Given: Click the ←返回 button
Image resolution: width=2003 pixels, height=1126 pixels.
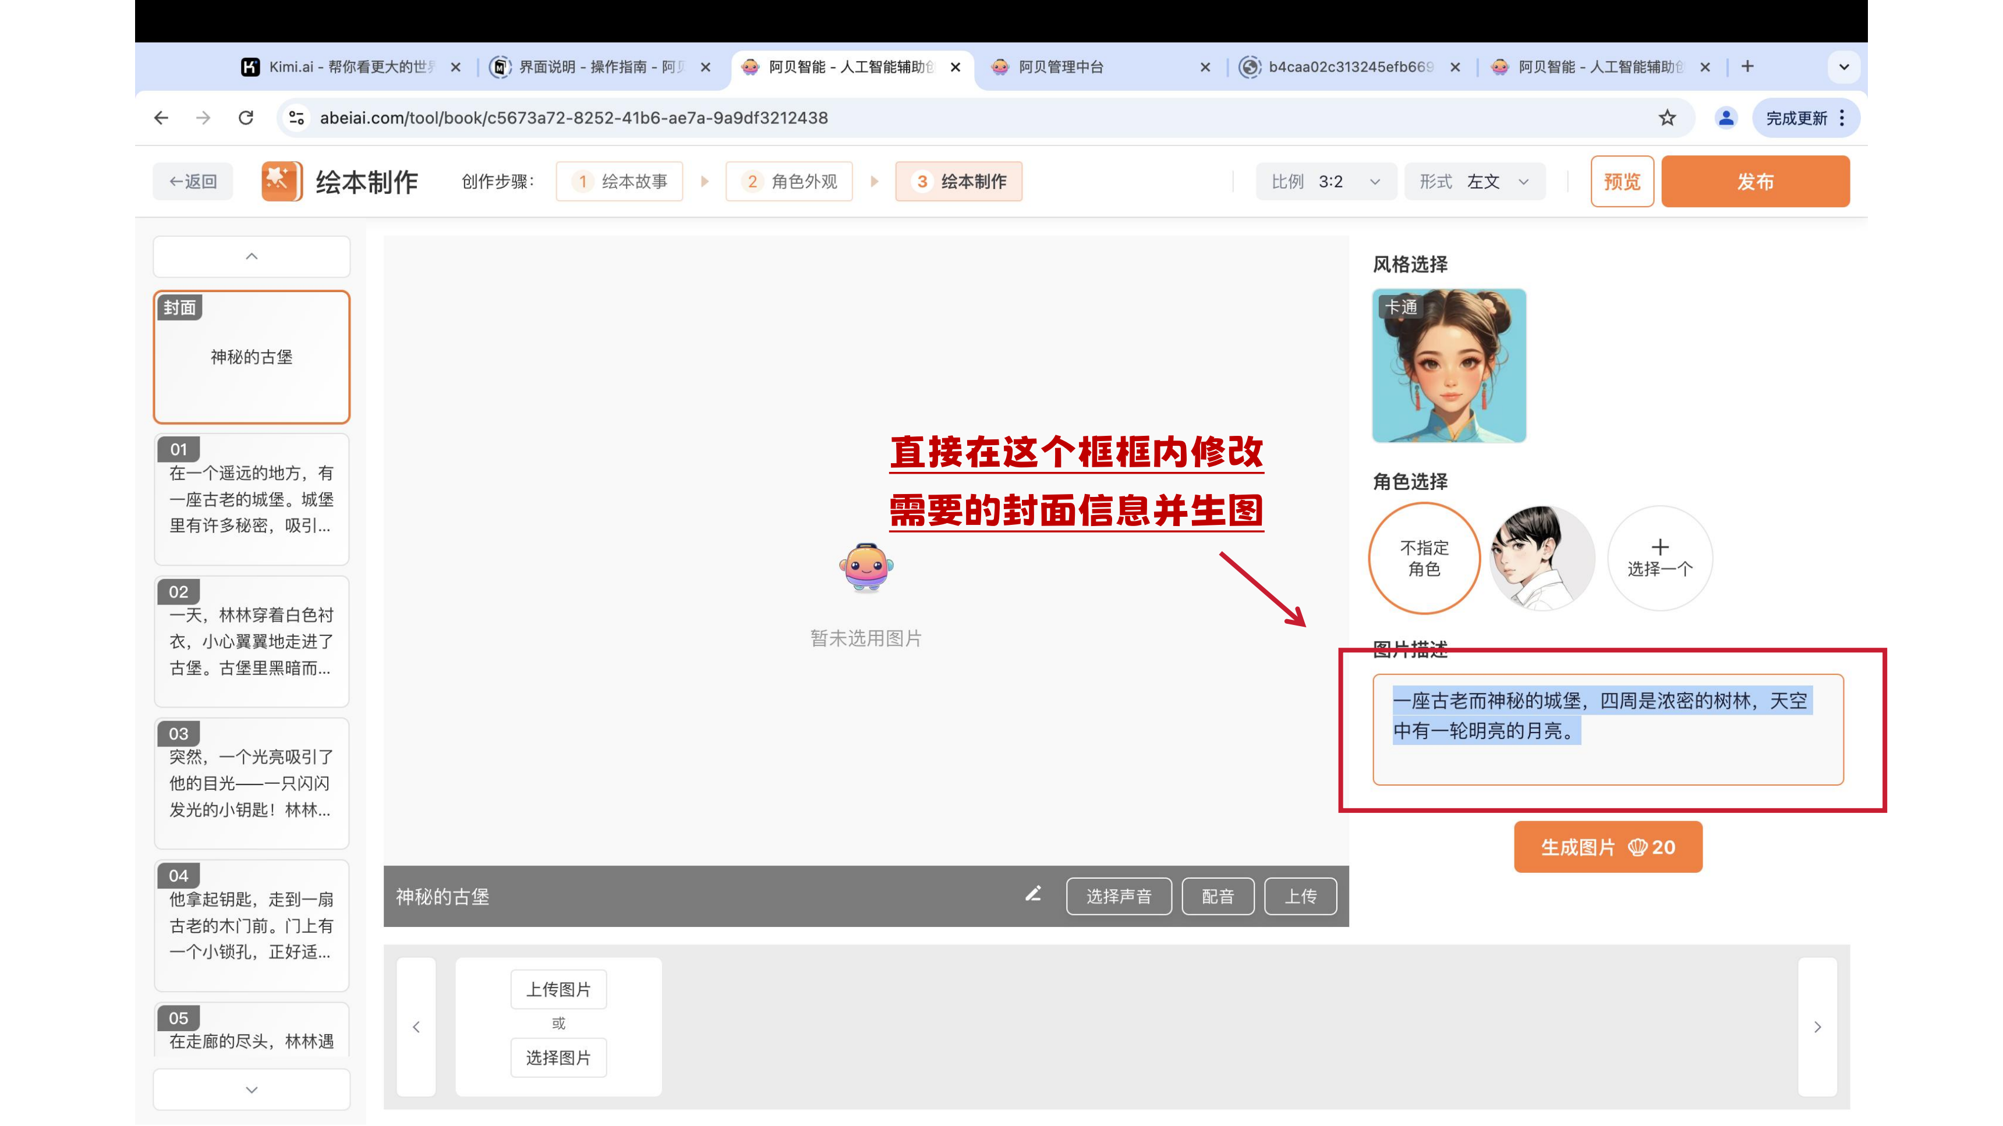Looking at the screenshot, I should [x=193, y=182].
